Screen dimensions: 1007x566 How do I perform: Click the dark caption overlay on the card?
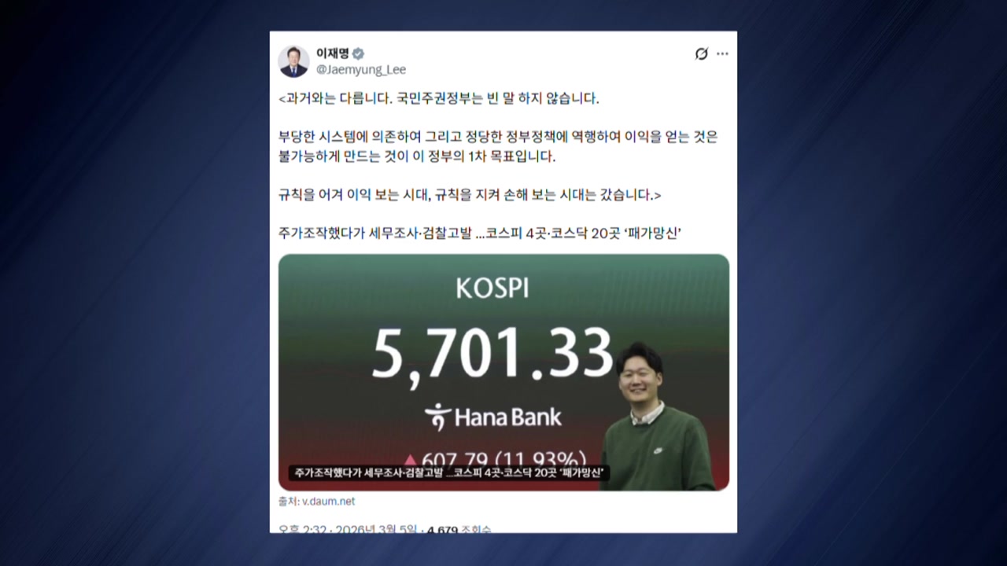[x=449, y=472]
